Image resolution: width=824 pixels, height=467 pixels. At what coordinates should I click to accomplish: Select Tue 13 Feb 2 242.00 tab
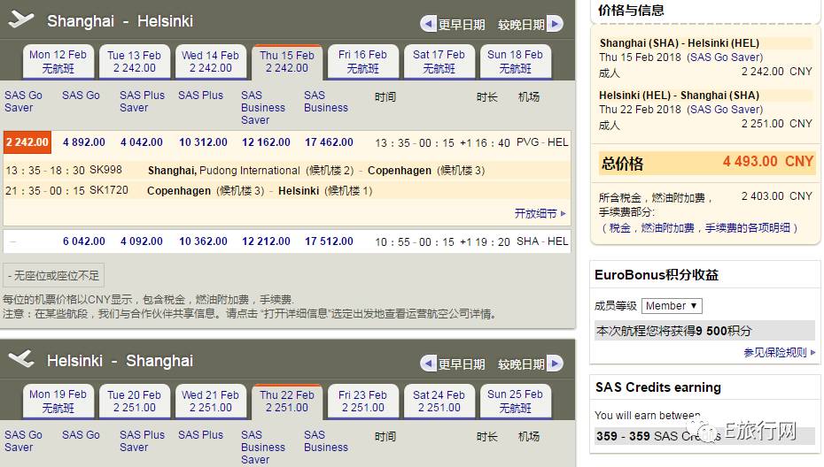tap(135, 61)
